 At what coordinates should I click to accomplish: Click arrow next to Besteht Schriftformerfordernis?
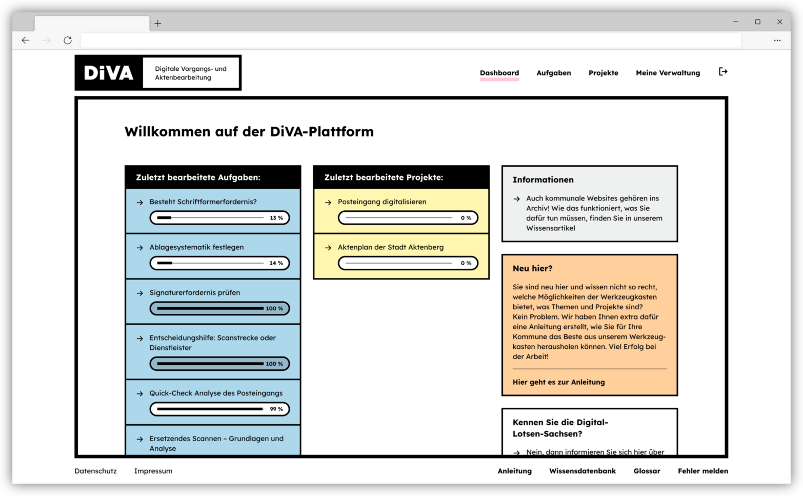(139, 203)
